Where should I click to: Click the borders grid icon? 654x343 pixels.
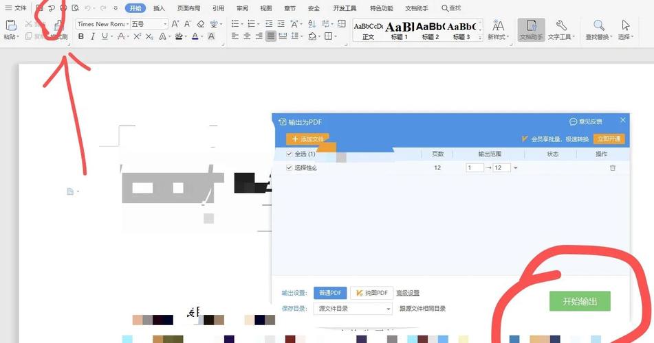point(328,36)
